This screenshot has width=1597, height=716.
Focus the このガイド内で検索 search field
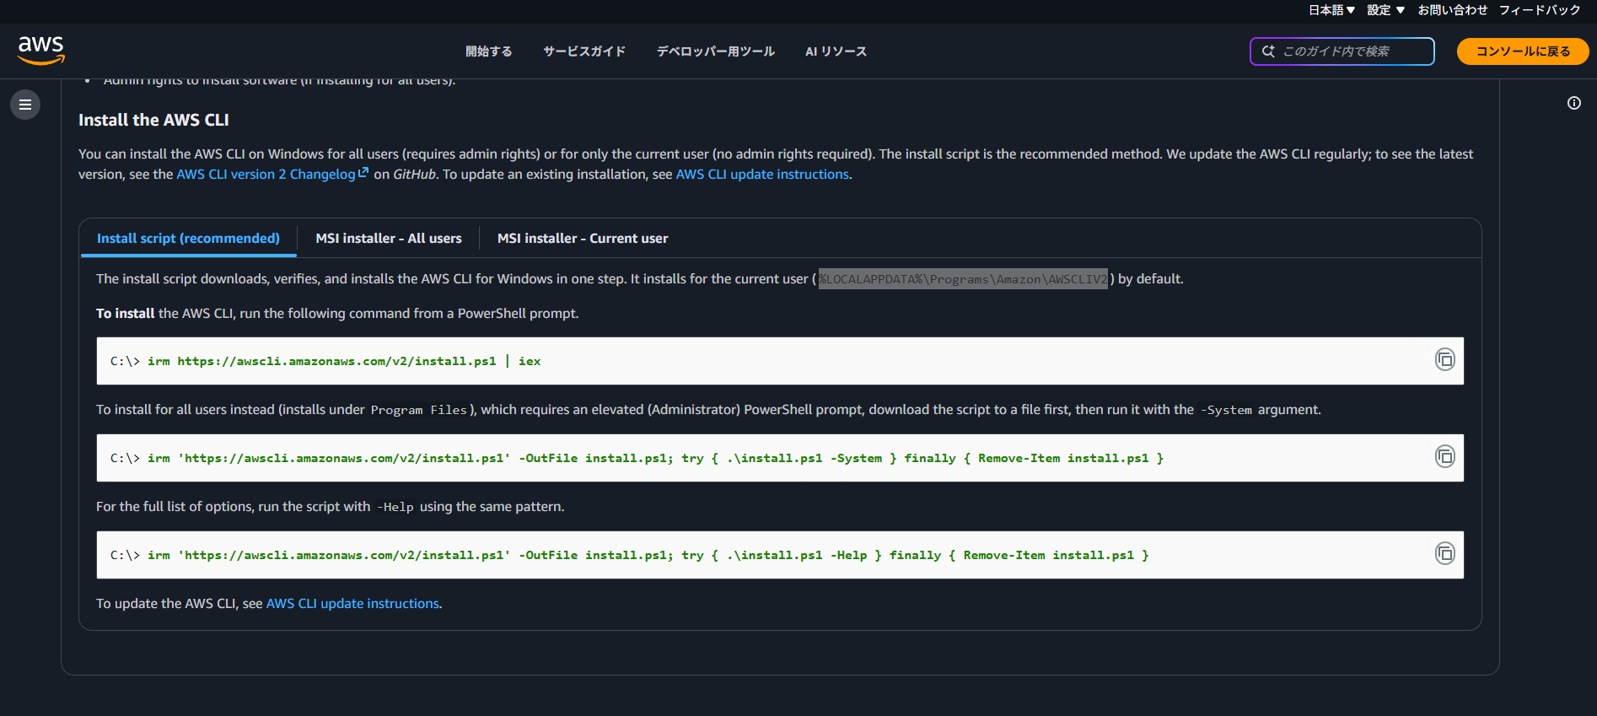click(1342, 51)
